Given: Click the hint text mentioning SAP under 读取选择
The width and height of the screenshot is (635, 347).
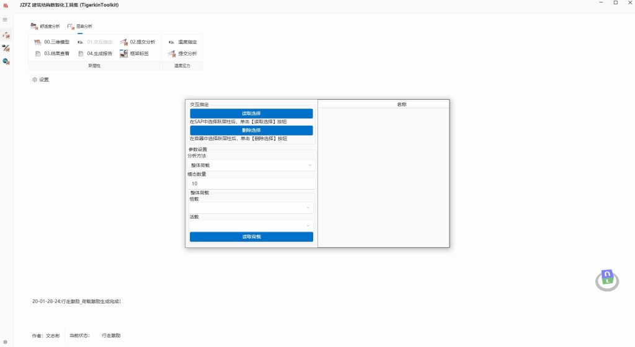Looking at the screenshot, I should pos(238,121).
